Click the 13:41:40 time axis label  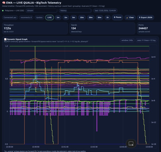point(65,147)
